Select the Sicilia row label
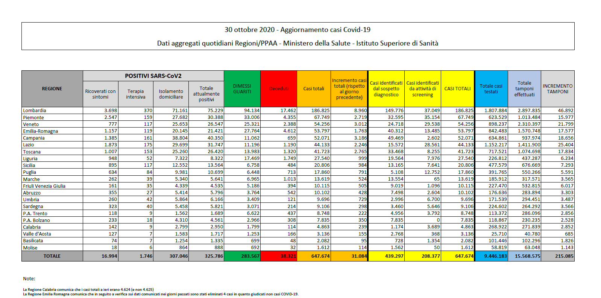 tap(29, 166)
